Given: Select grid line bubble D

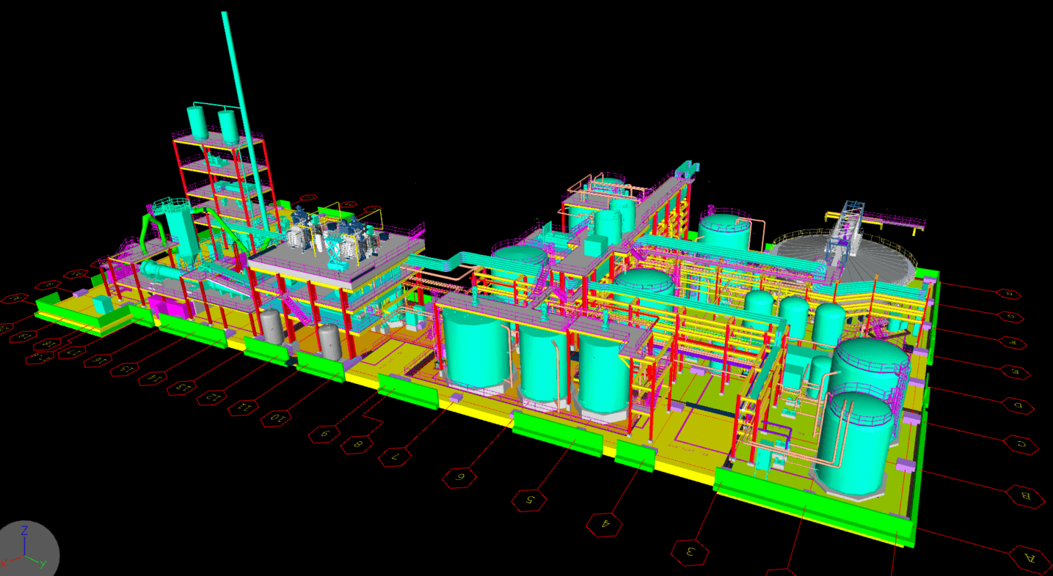Looking at the screenshot, I should (x=1018, y=405).
